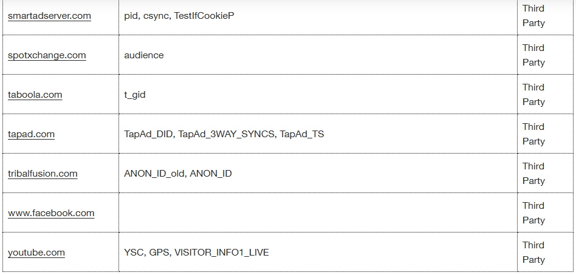Visit the tapad.com link

[31, 134]
